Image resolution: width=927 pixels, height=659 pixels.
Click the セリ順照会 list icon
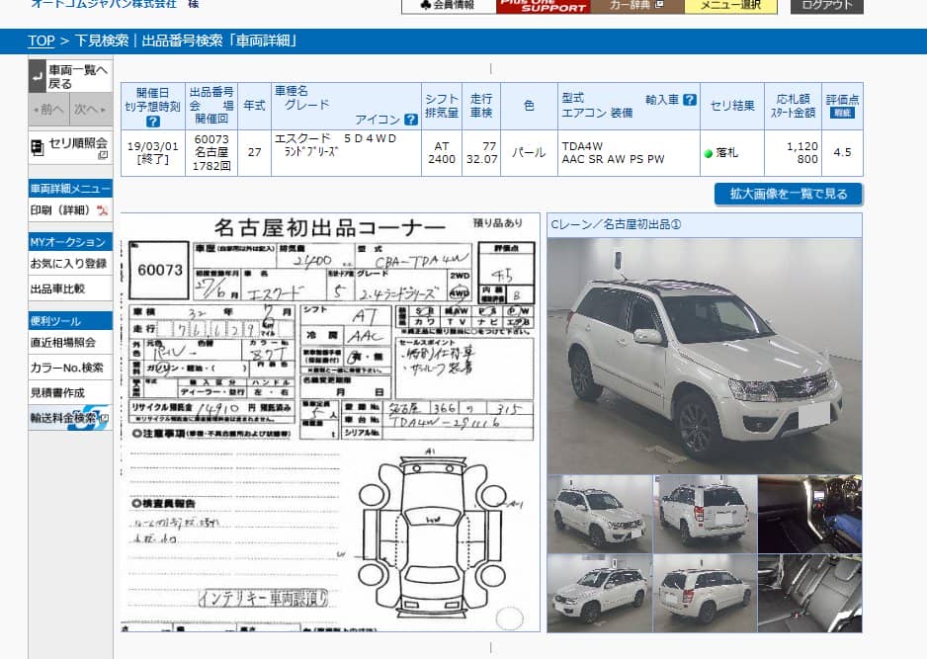click(x=38, y=147)
